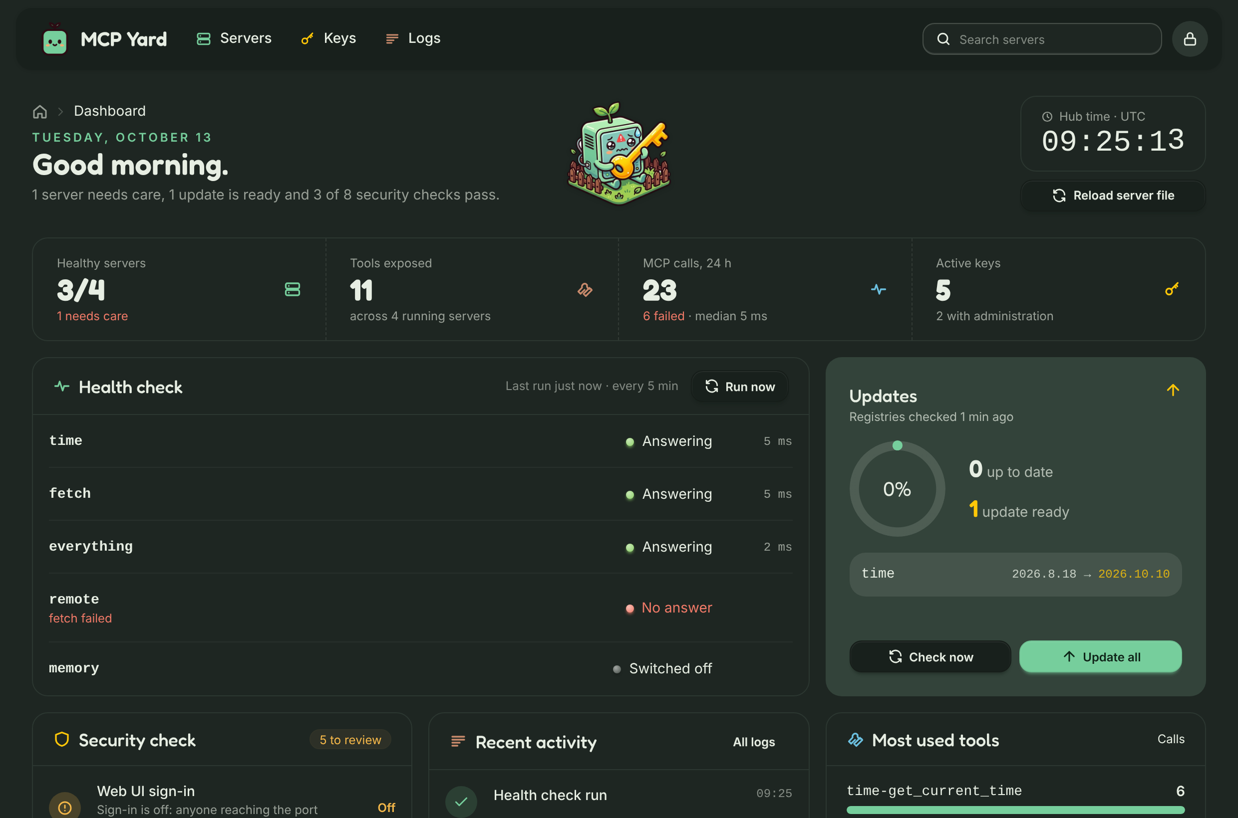
Task: Click the time update version row
Action: 1015,575
